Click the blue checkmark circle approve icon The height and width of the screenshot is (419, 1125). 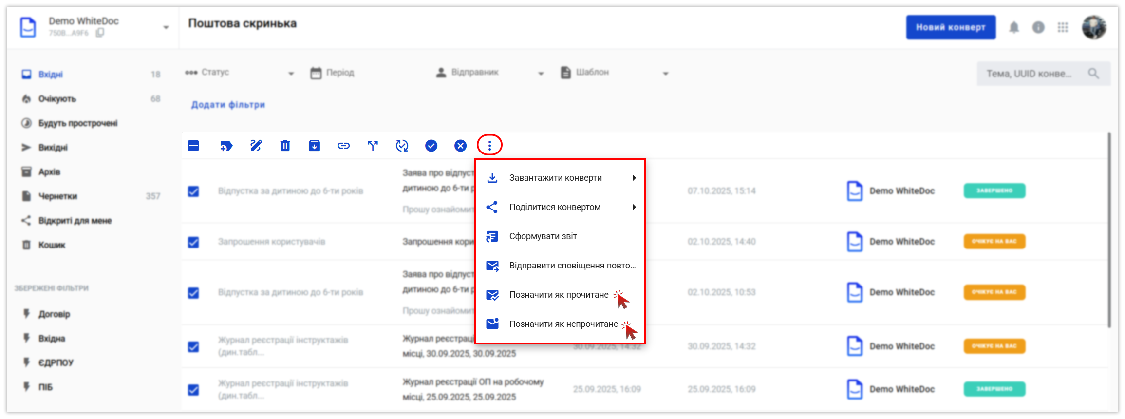point(431,146)
